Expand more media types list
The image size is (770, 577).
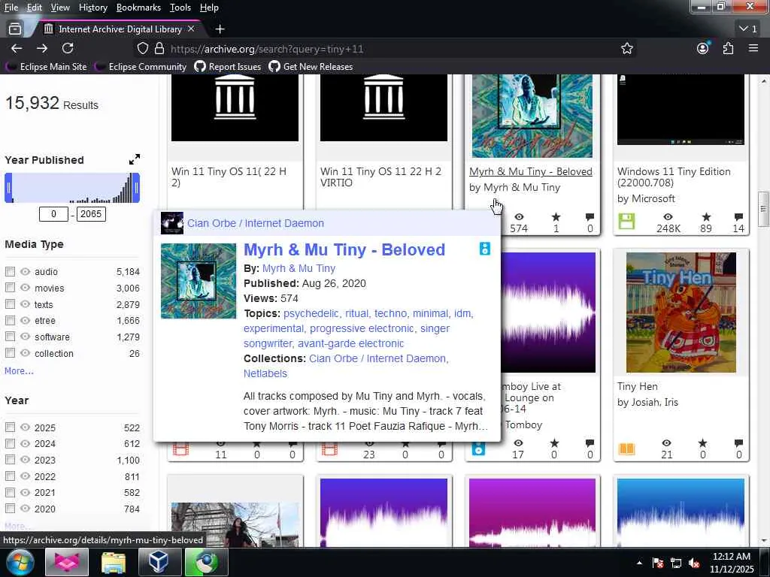click(x=19, y=370)
